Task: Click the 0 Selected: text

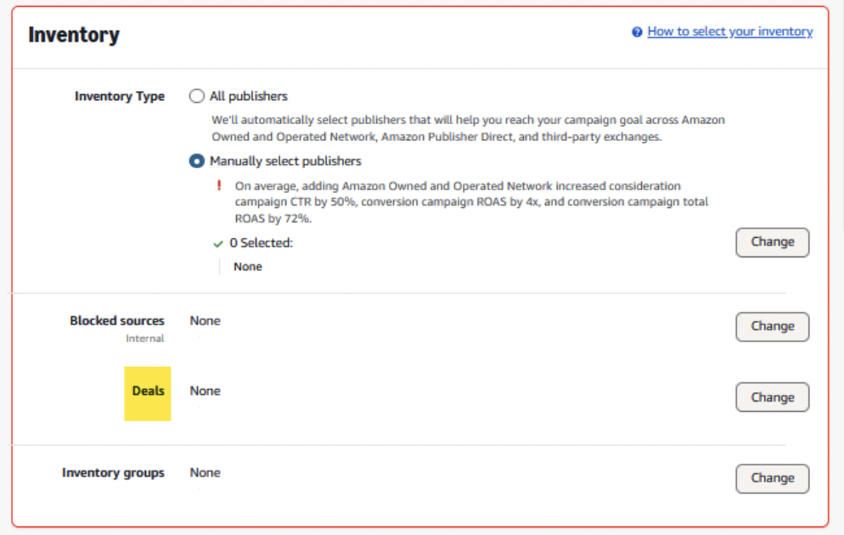Action: (x=261, y=243)
